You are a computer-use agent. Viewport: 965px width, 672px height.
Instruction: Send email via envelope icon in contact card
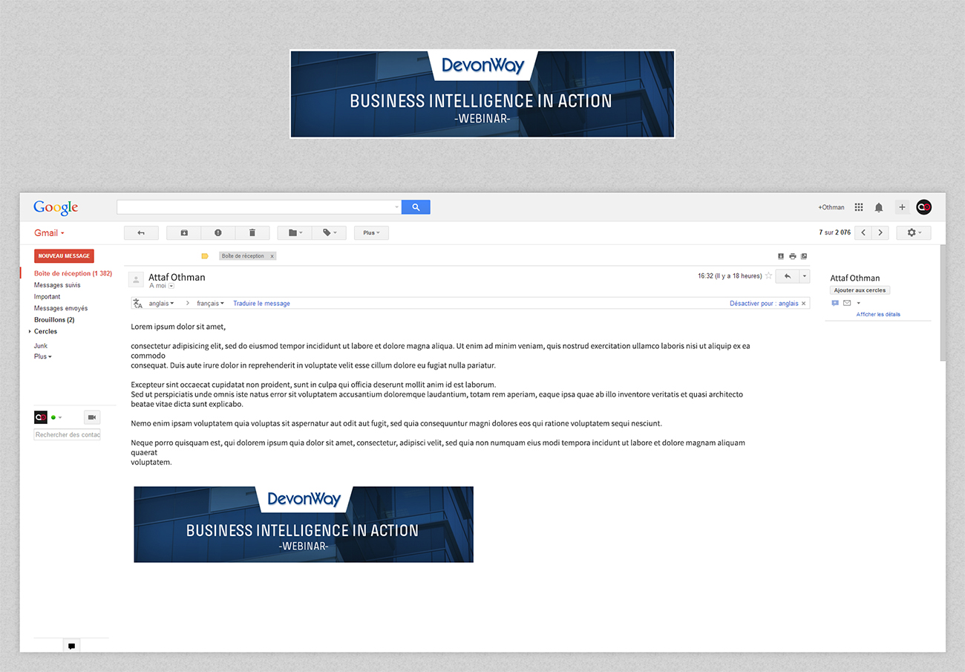coord(847,303)
